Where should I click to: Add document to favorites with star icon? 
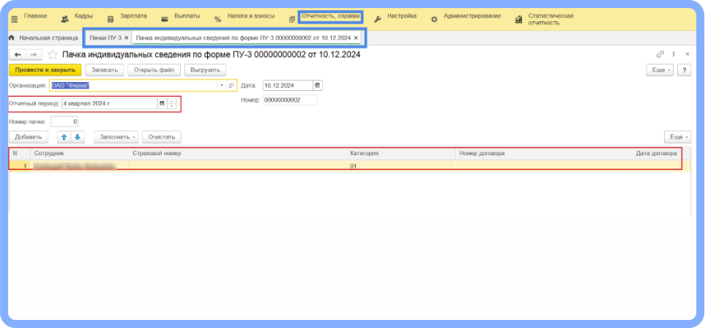[x=52, y=55]
